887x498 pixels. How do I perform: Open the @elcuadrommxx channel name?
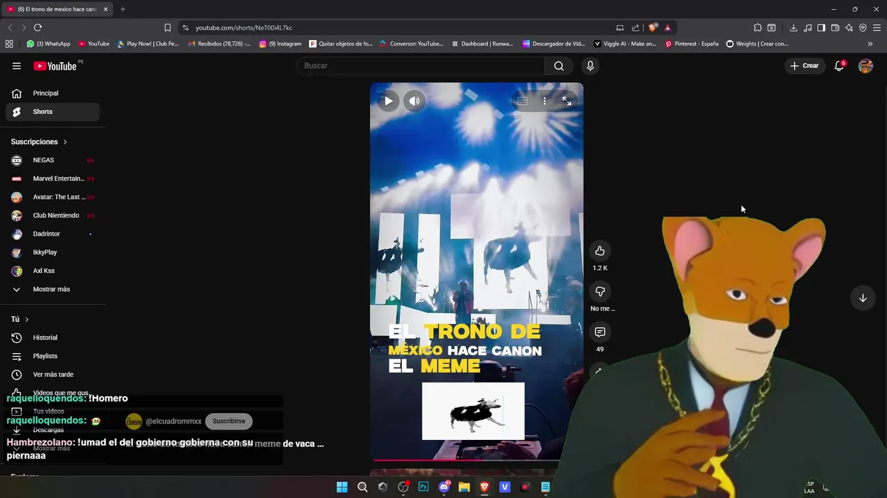(x=173, y=421)
